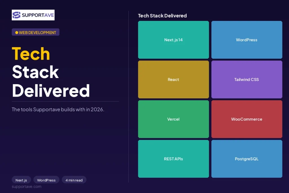Click the Supportave logo
The image size is (289, 193).
pos(33,15)
